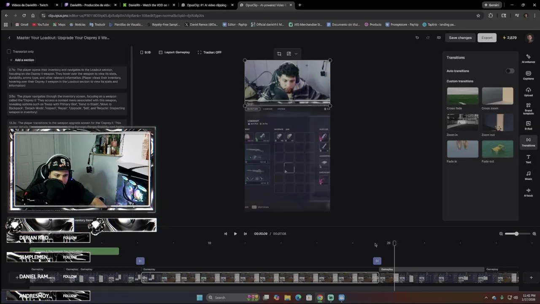Screen dimensions: 540x304
Task: Apply the Cross zoom transition
Action: click(497, 96)
